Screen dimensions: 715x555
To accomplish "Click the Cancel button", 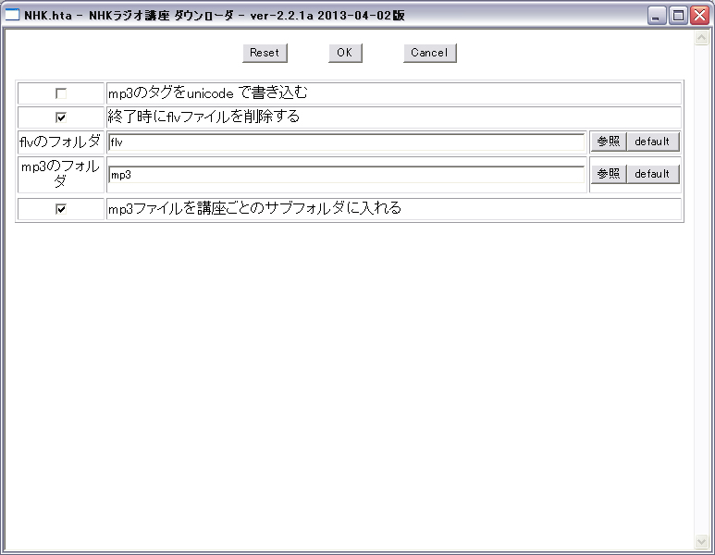I will coord(429,53).
